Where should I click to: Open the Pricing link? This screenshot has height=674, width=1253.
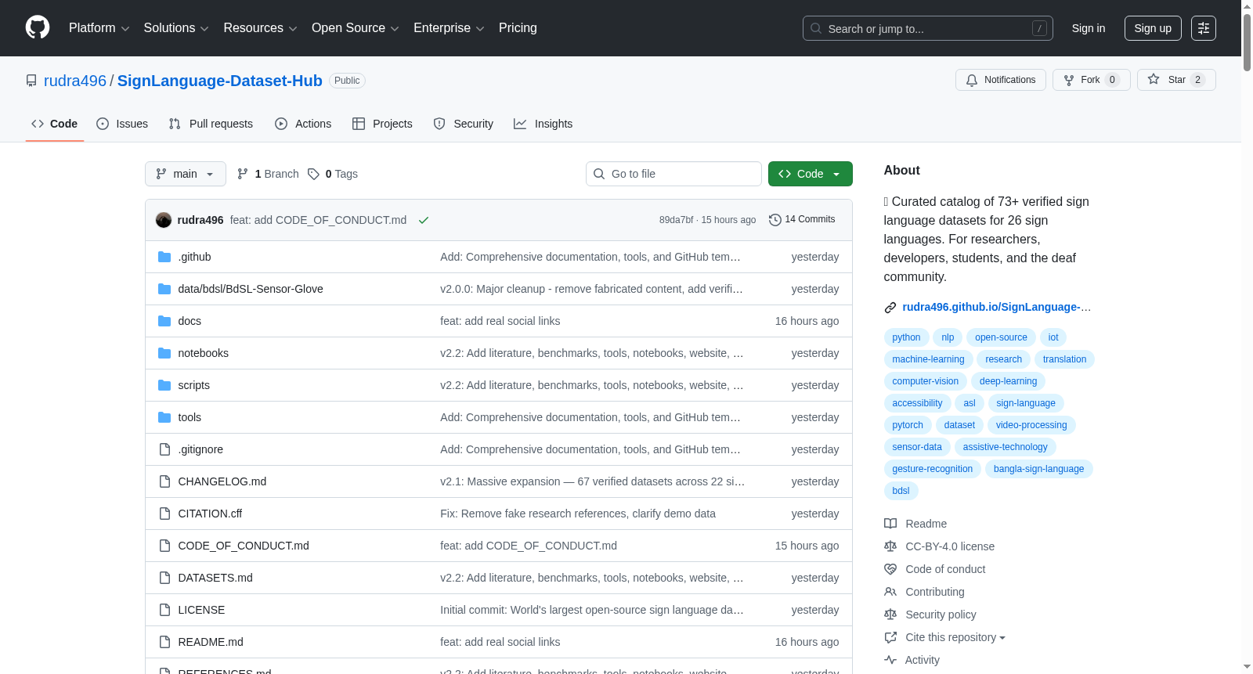[518, 28]
